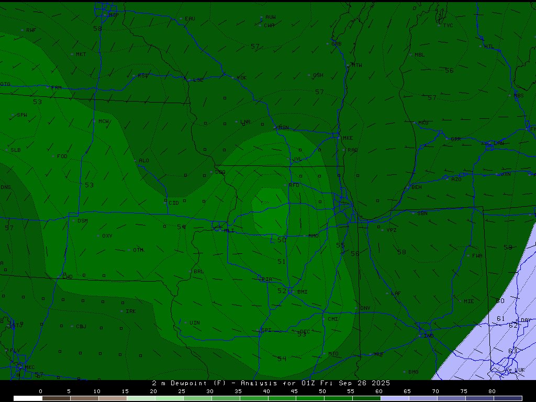Select the IND station label
536x402 pixels.
429,336
